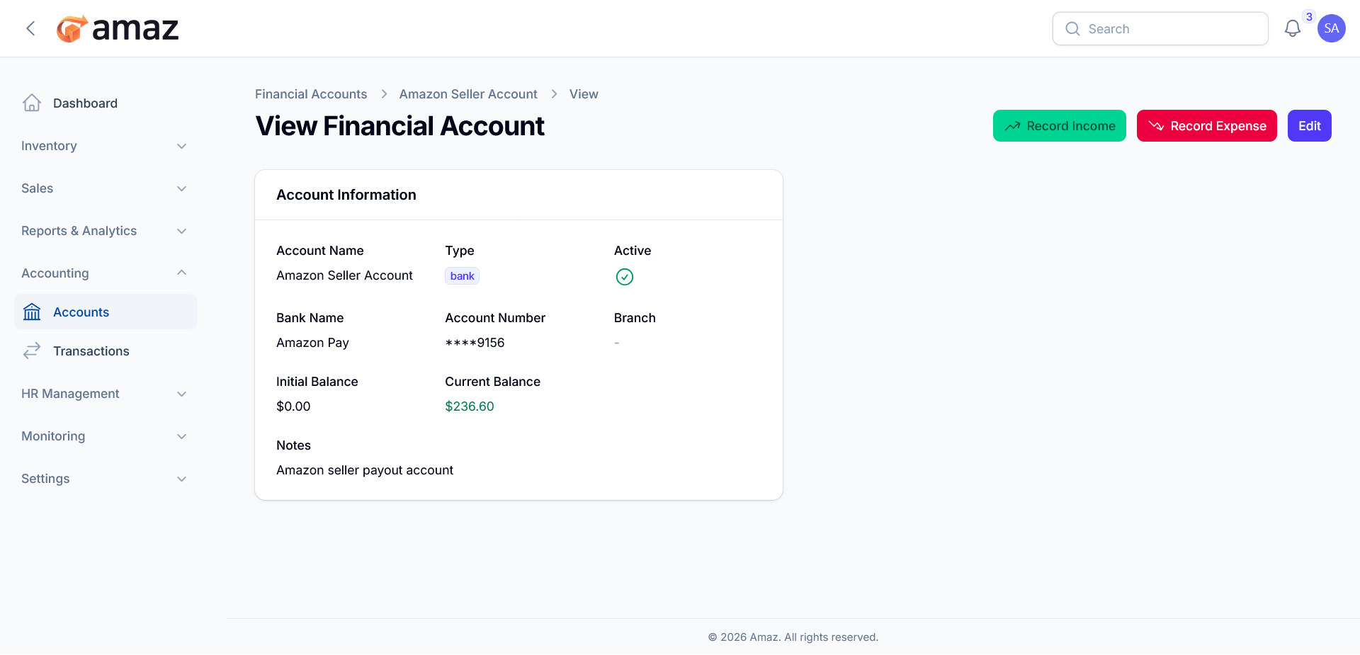Click the Dashboard home icon
This screenshot has width=1360, height=655.
pyautogui.click(x=32, y=103)
